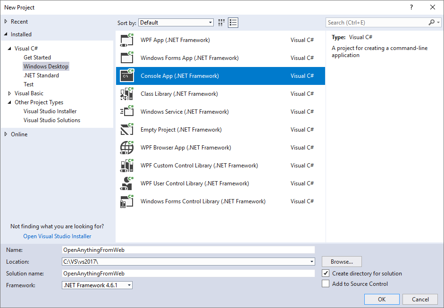The image size is (444, 308).
Task: Collapse the Installed node
Action: (6, 34)
